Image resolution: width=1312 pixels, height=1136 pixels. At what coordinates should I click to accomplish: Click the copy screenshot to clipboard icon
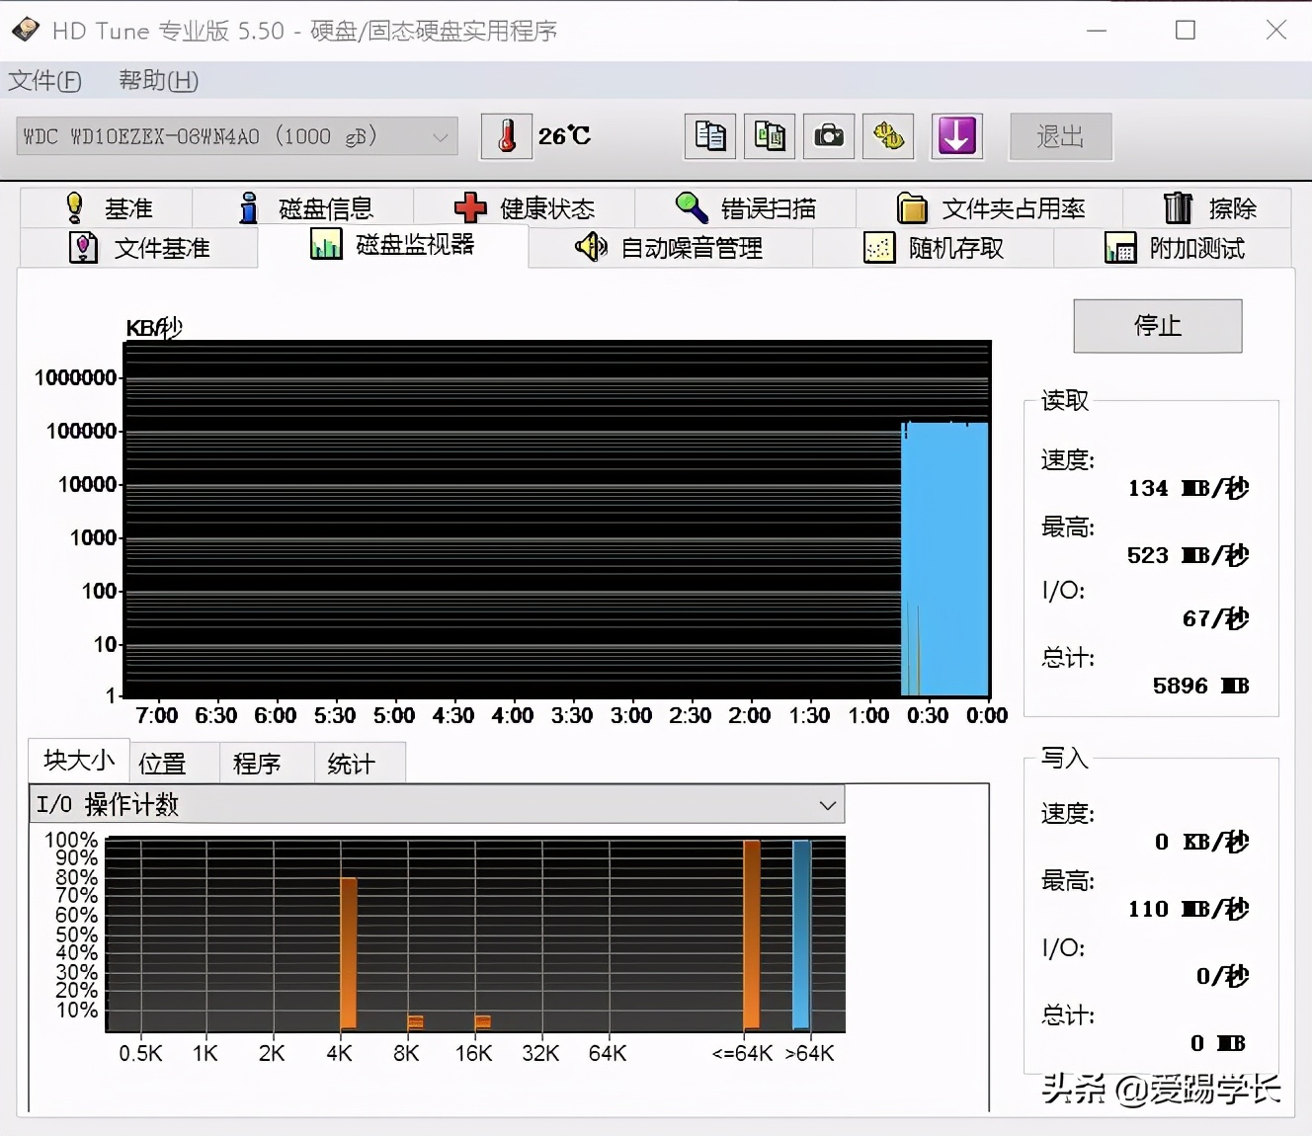coord(769,136)
